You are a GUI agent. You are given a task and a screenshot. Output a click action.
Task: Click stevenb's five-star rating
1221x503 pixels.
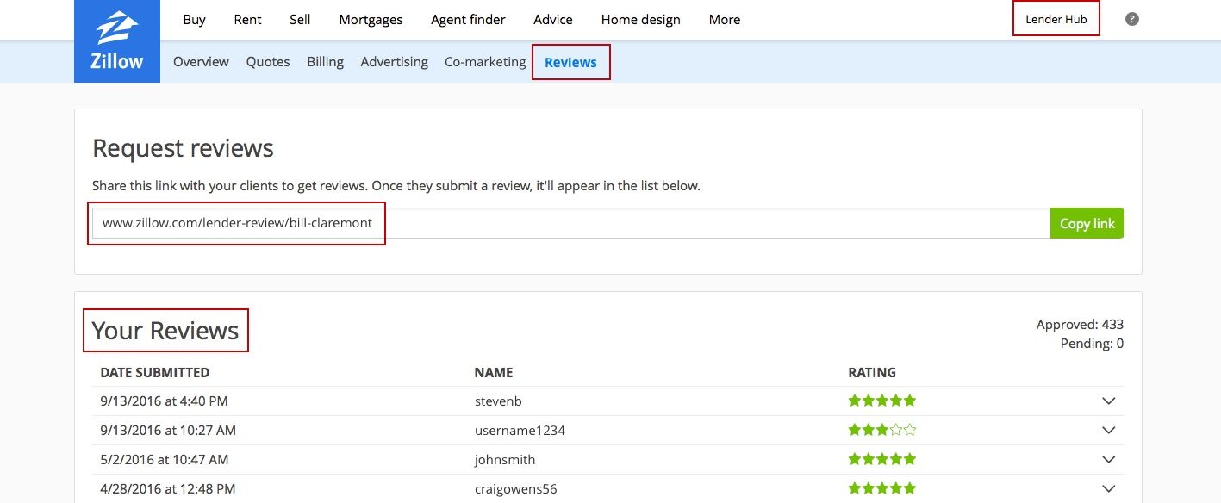pos(881,401)
